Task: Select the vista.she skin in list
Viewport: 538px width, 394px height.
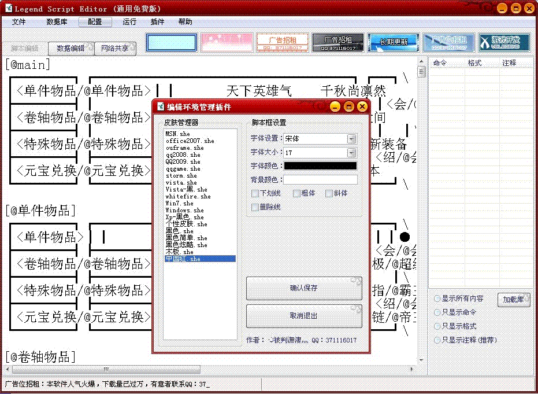Action: (x=181, y=183)
